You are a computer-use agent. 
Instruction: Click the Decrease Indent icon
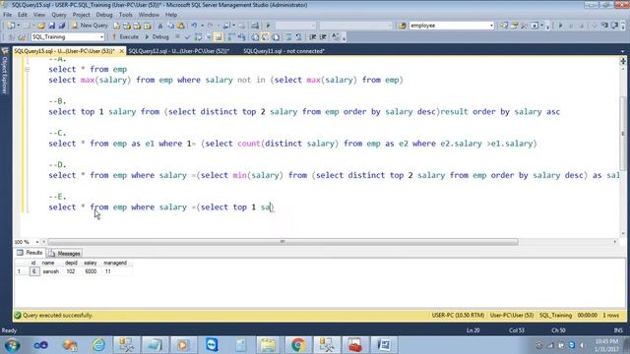pos(313,37)
